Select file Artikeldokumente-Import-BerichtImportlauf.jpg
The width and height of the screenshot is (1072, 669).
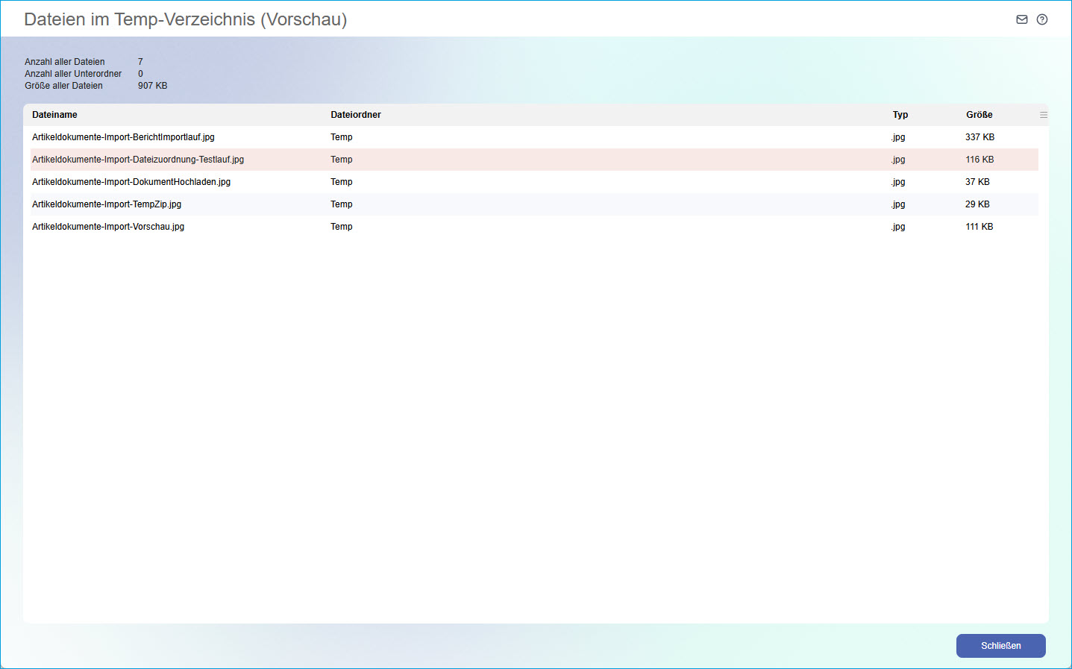pos(123,137)
